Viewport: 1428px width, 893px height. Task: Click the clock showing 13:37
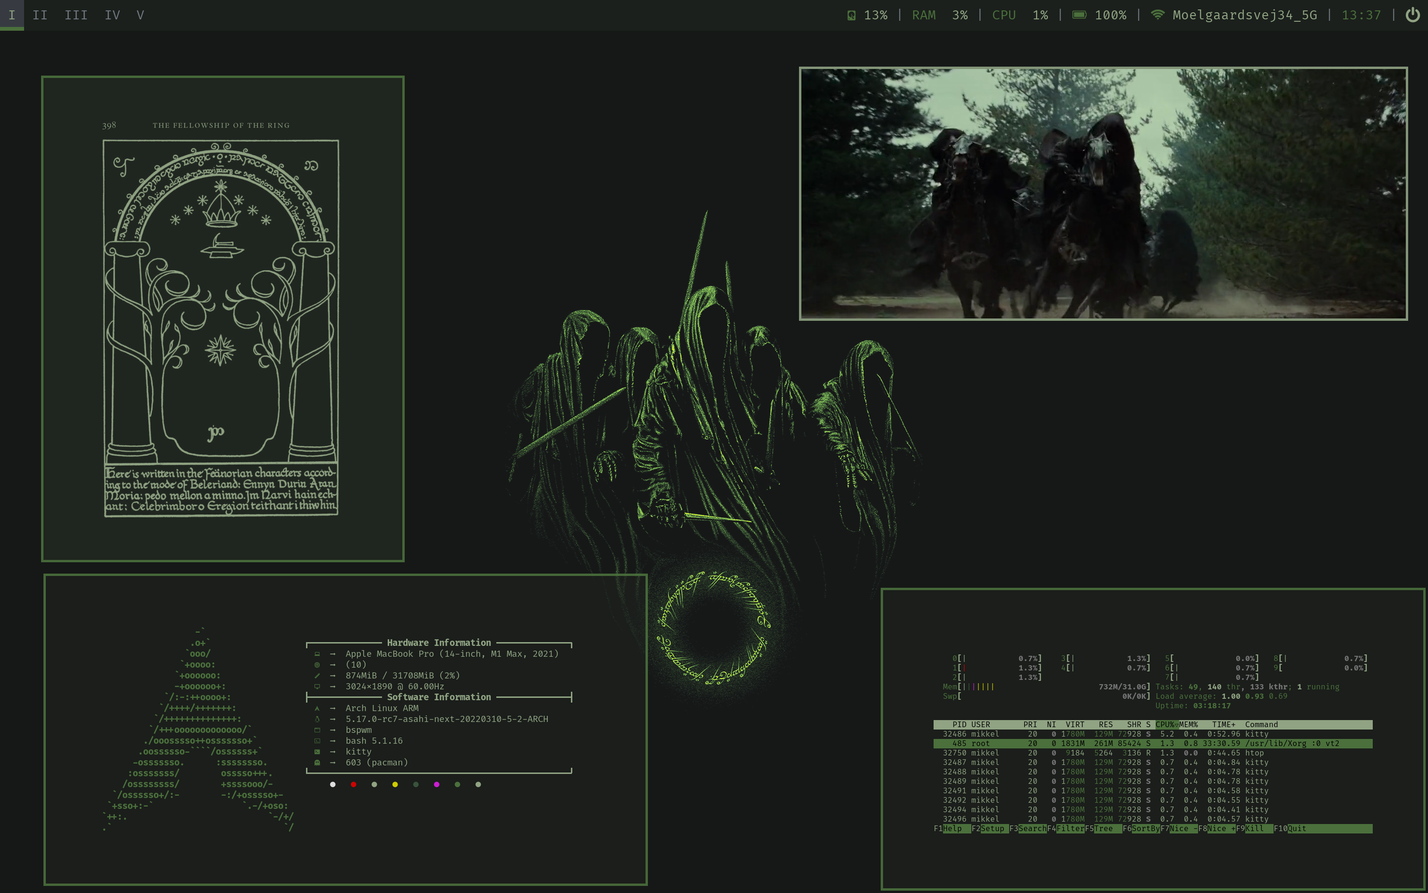click(x=1361, y=15)
